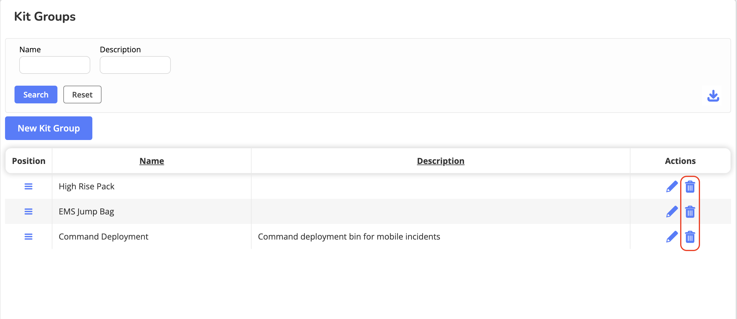Viewport: 737px width, 319px height.
Task: Edit the Command Deployment kit group
Action: coord(672,237)
